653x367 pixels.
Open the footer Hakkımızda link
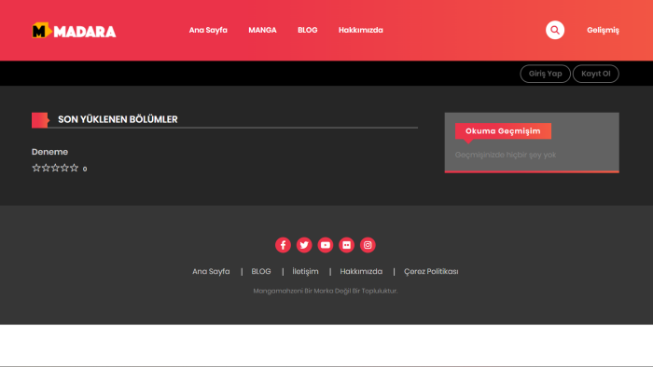point(361,271)
